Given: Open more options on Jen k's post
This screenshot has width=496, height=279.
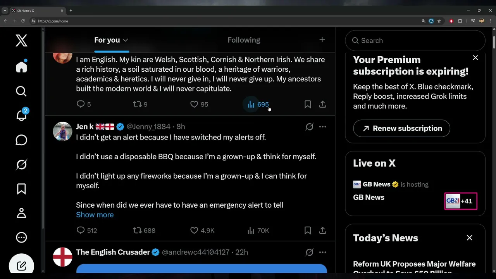Looking at the screenshot, I should point(322,127).
